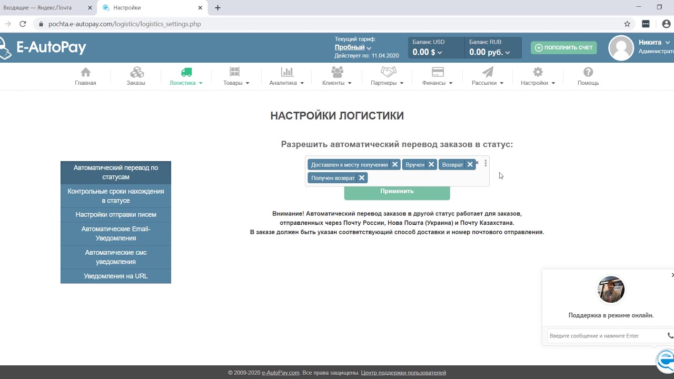Open 'Автоматические Email-Уведомления' sidebar item
Viewport: 674px width, 379px height.
[x=116, y=234]
